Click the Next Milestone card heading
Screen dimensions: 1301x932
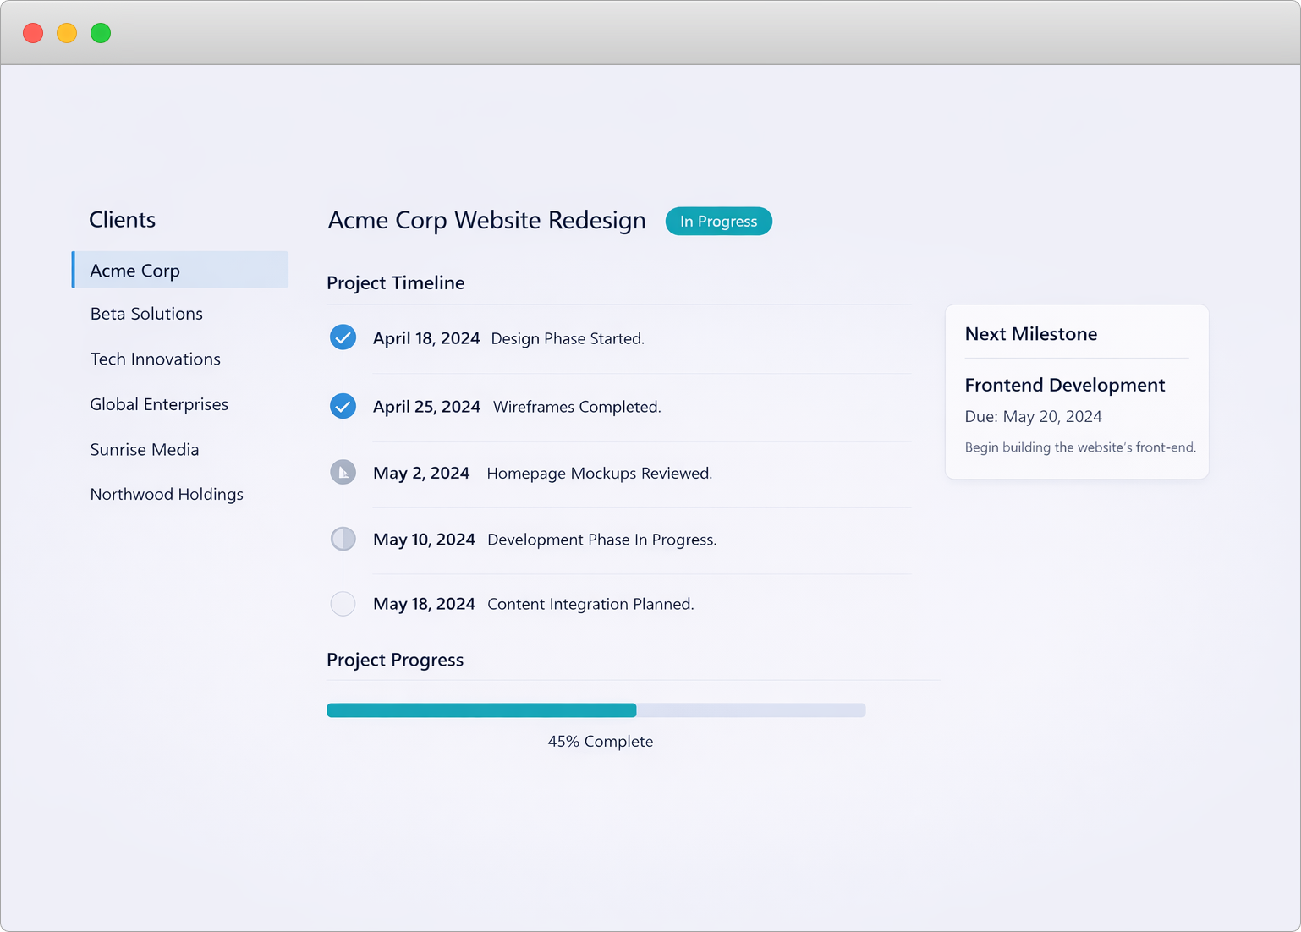[x=1030, y=334]
